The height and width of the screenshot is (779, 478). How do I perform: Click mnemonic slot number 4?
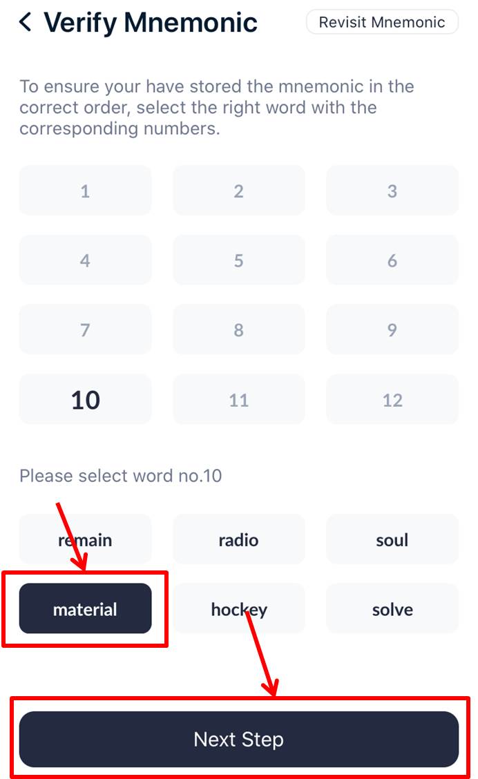click(85, 260)
